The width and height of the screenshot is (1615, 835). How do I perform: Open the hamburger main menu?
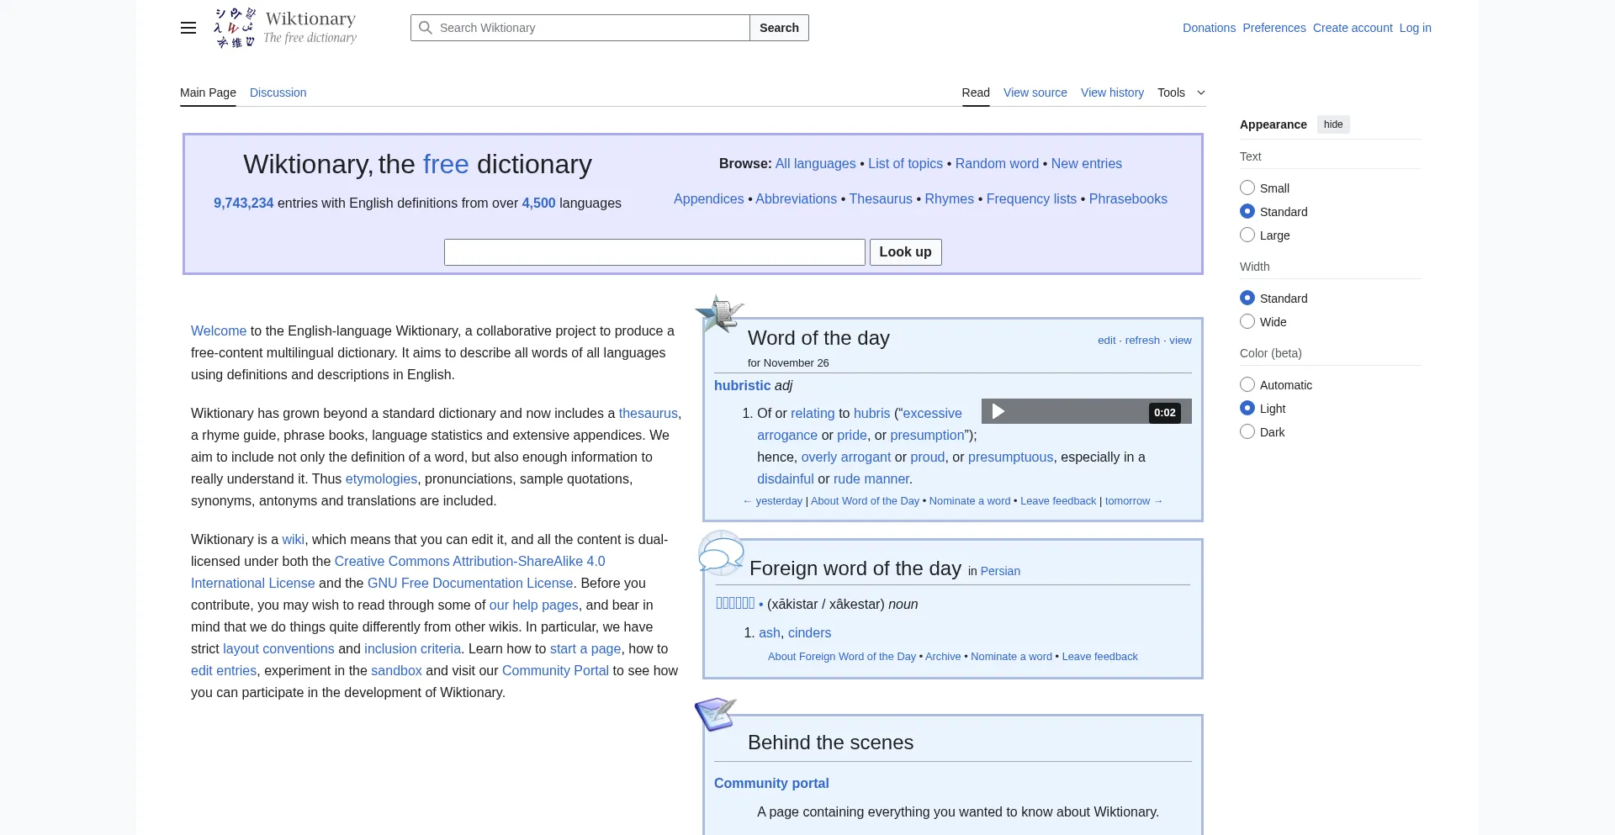188,28
